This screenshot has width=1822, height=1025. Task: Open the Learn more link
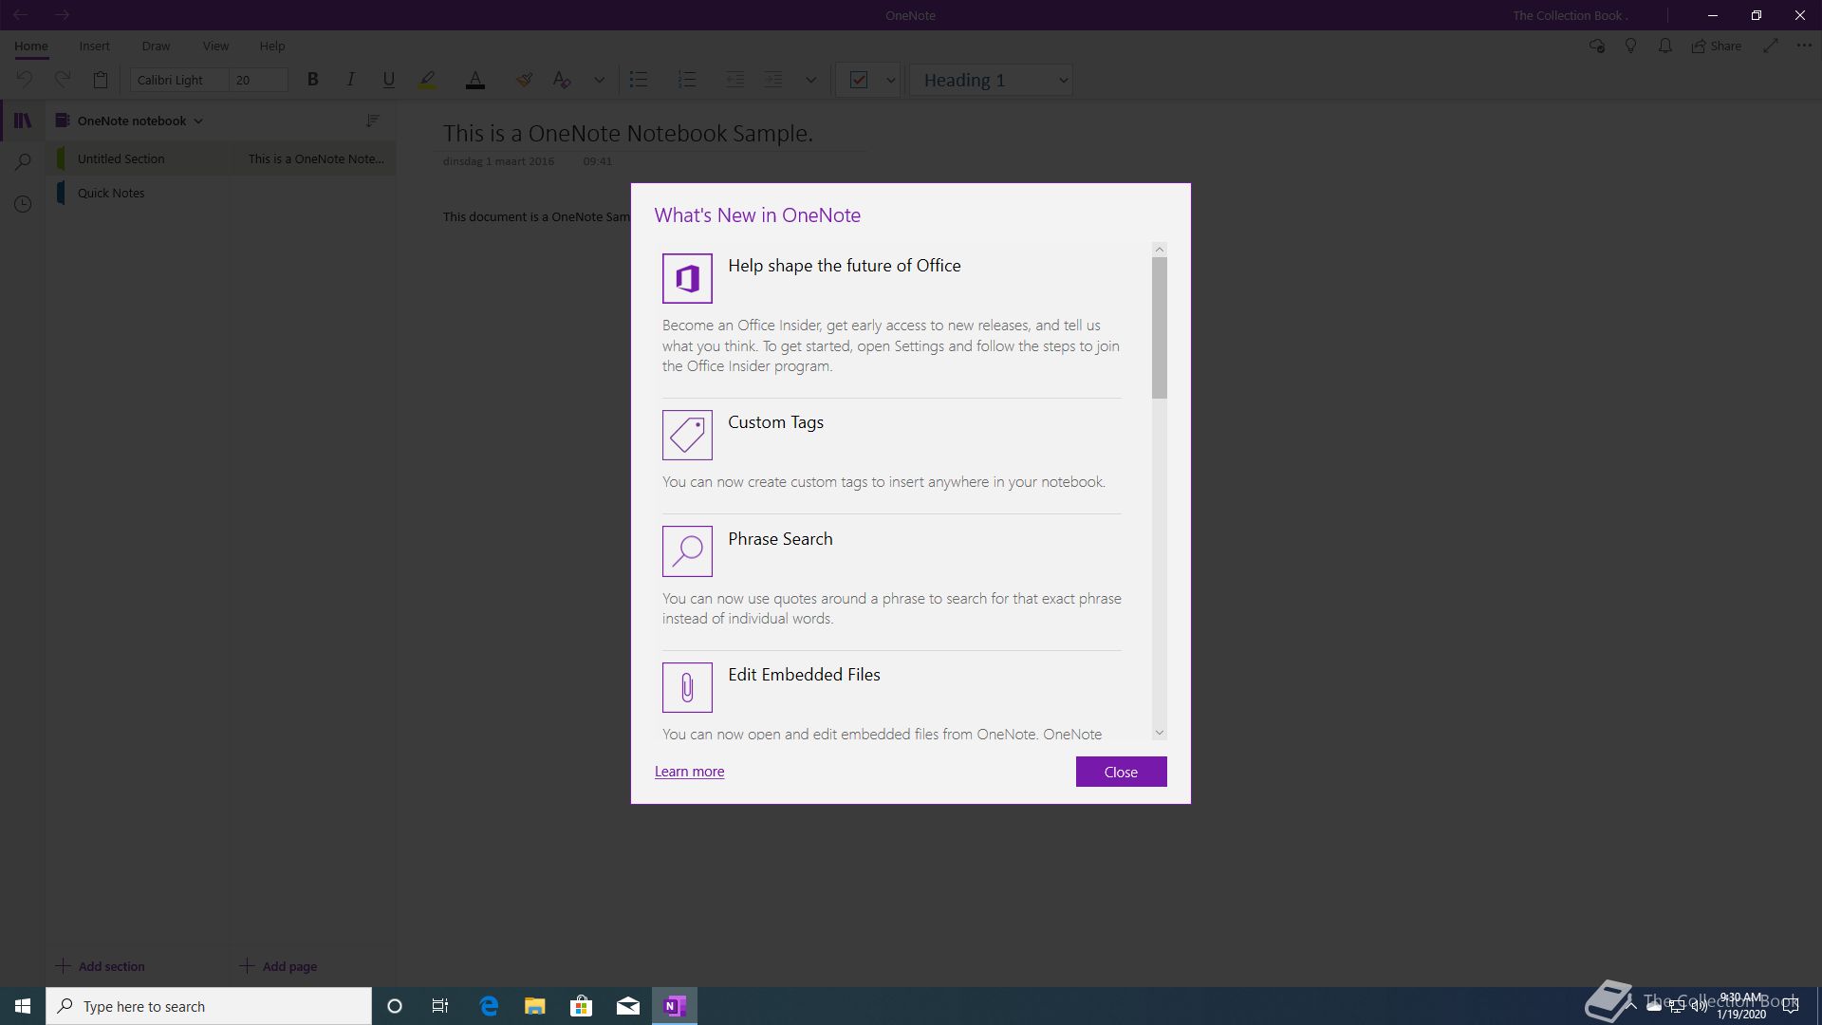tap(689, 772)
